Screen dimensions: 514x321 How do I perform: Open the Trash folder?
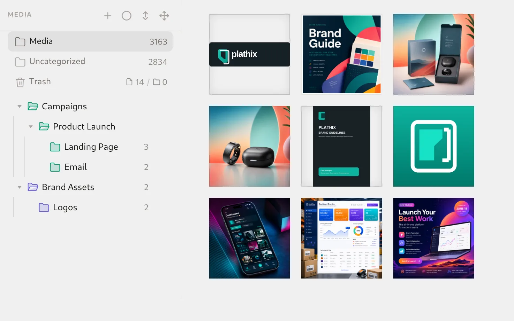pyautogui.click(x=90, y=82)
